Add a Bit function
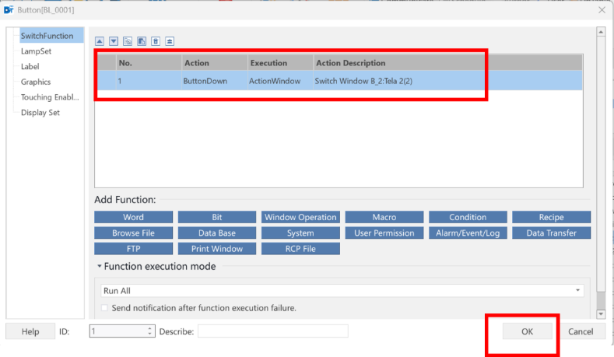This screenshot has width=614, height=357. pyautogui.click(x=217, y=217)
